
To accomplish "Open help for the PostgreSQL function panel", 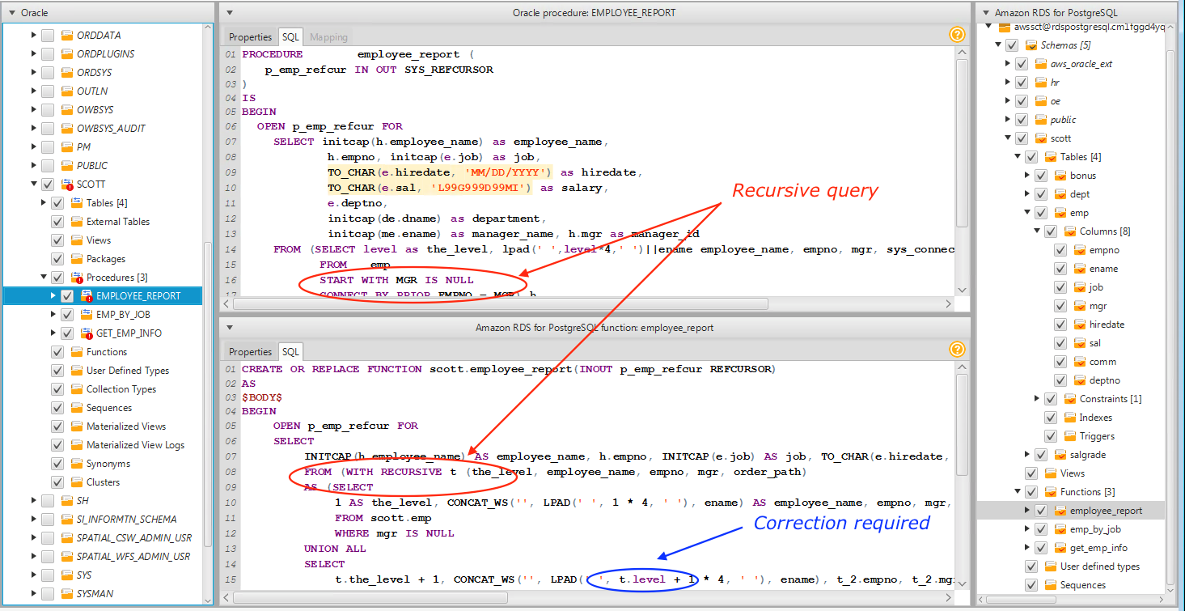I will [x=957, y=350].
